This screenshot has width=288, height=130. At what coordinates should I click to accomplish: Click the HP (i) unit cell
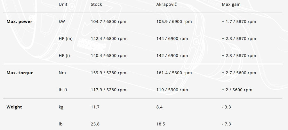coord(65,55)
